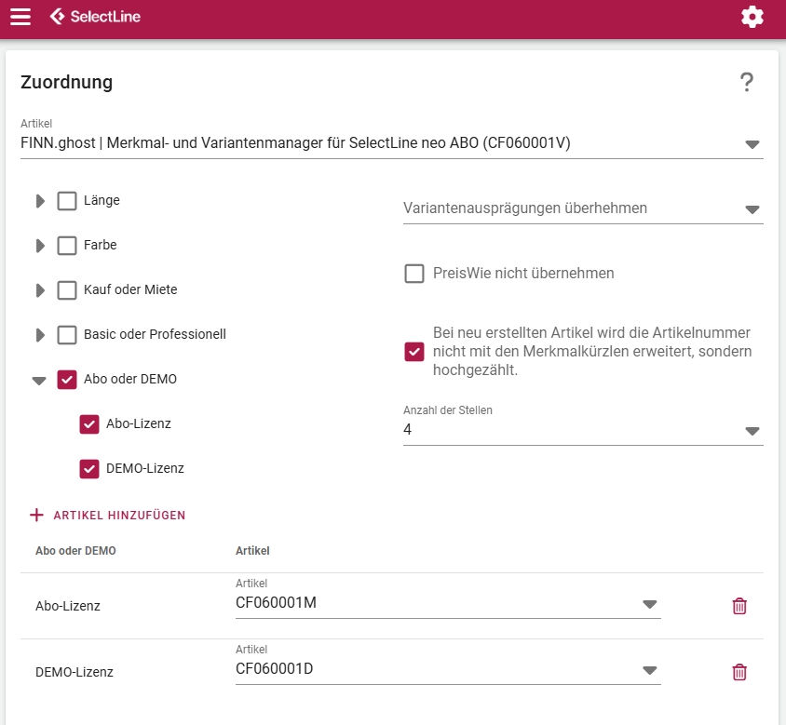Viewport: 786px width, 725px height.
Task: Open help with the question mark icon
Action: click(746, 82)
